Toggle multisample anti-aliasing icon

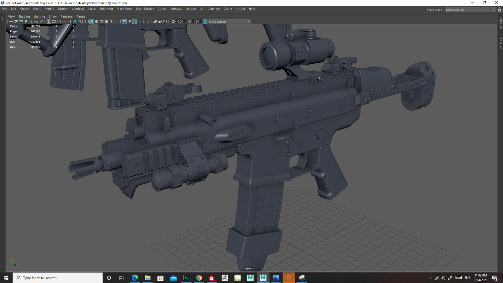coord(134,22)
